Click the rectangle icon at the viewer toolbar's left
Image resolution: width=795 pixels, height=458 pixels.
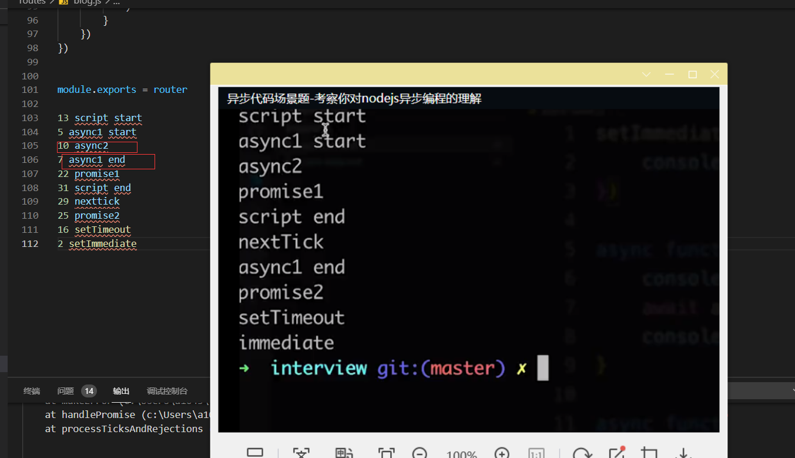point(255,453)
